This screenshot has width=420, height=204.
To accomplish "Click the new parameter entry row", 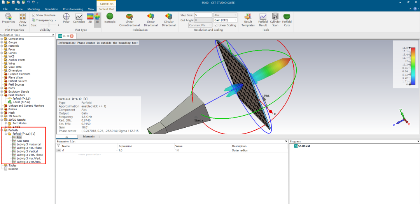I will pyautogui.click(x=90, y=155).
